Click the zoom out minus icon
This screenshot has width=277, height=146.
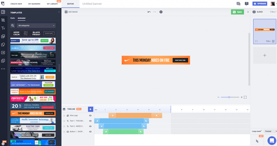(218, 97)
